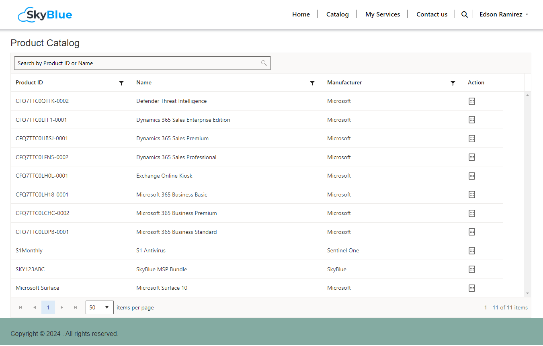The width and height of the screenshot is (543, 346).
Task: Select product ID CFQ7TTC0QTFK-0002
Action: [x=42, y=101]
